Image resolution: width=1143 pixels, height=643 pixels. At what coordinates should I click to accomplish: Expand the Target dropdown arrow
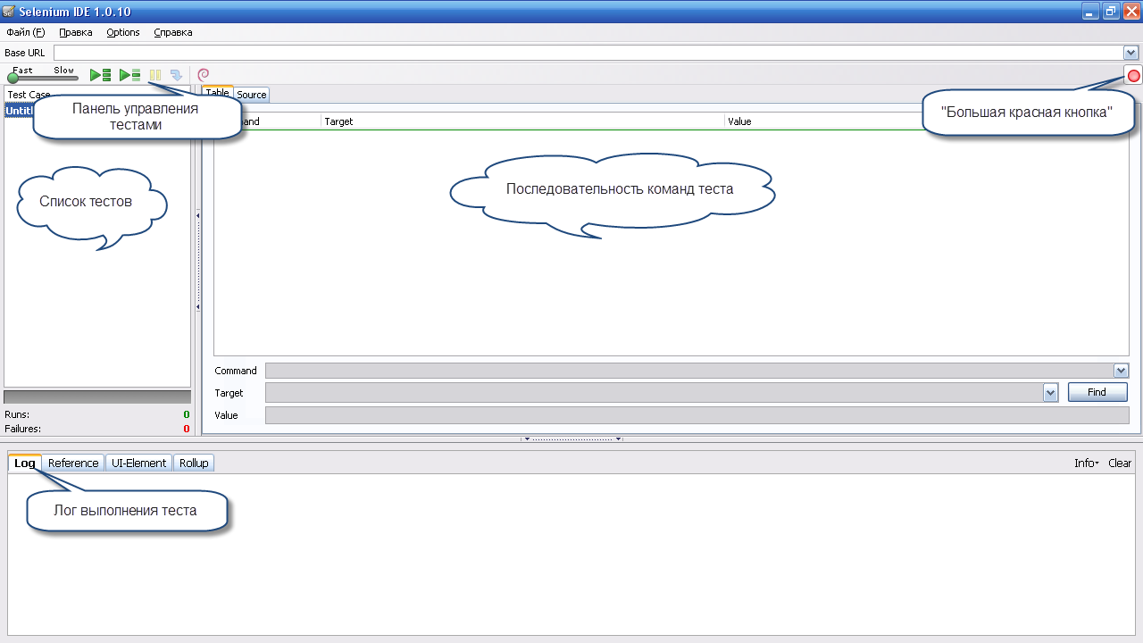(1051, 393)
